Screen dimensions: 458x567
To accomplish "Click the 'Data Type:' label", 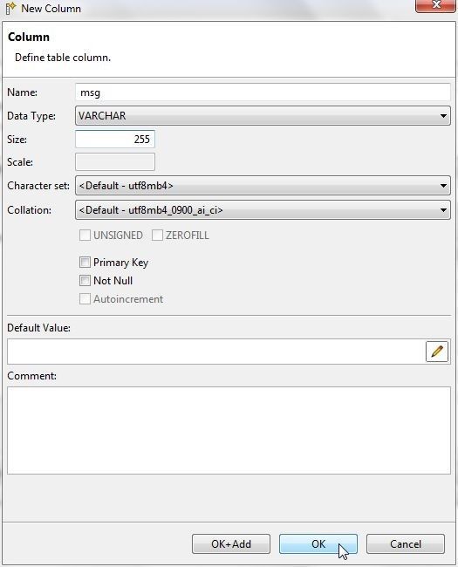I will 31,116.
